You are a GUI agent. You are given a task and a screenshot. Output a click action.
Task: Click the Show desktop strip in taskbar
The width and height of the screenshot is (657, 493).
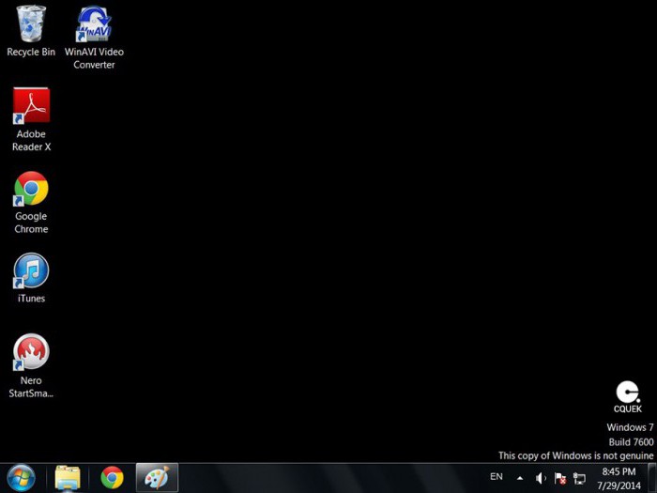(652, 478)
